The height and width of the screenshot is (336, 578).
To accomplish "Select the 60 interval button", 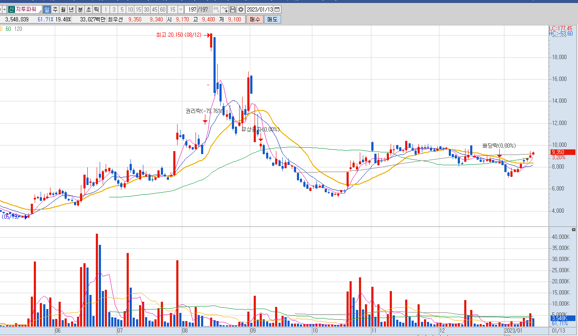I will click(x=163, y=9).
